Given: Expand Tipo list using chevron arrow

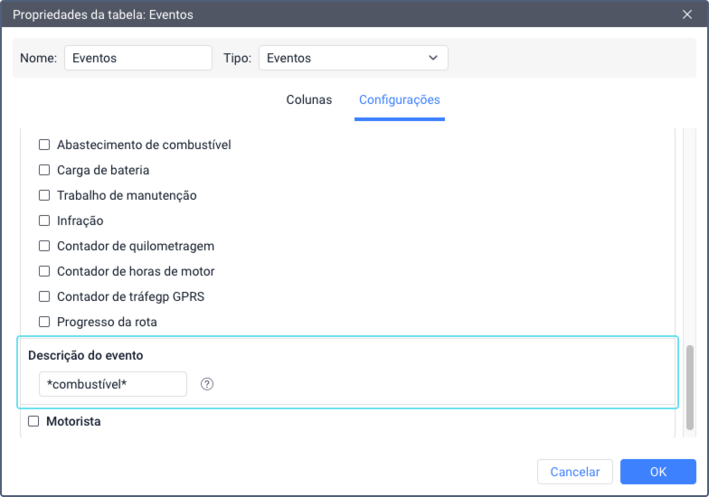Looking at the screenshot, I should (x=432, y=58).
